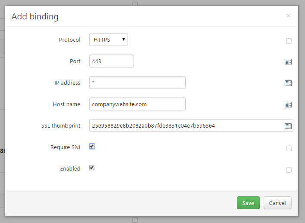Toggle the Enabled checkbox
Viewport: 305px width, 223px height.
coord(92,168)
